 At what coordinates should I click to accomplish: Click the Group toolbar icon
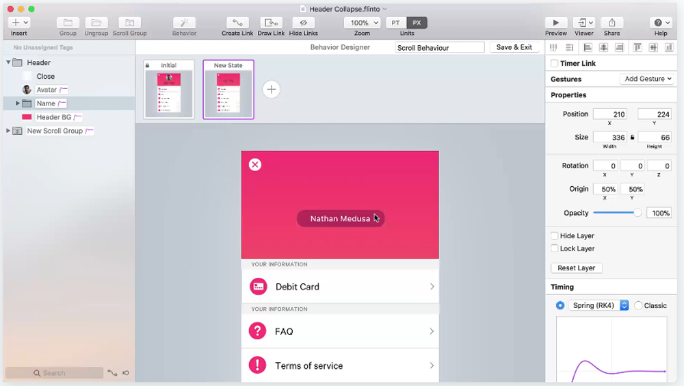tap(68, 23)
